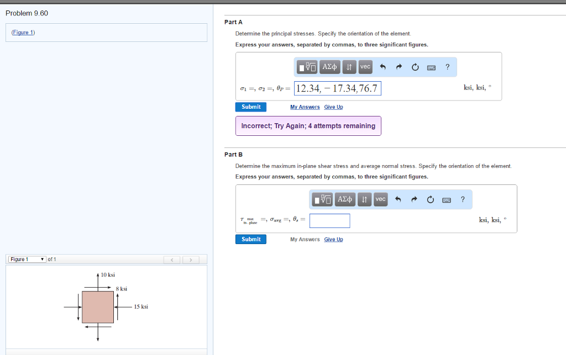Click the previous figure chevron arrow
Image resolution: width=566 pixels, height=355 pixels.
(x=172, y=258)
